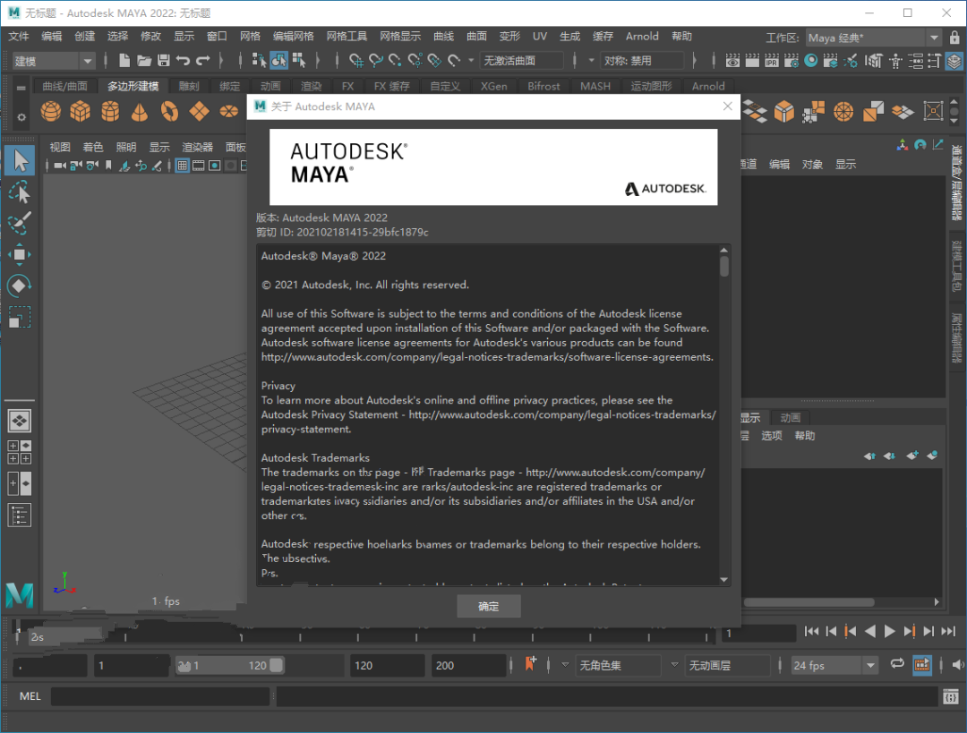Image resolution: width=967 pixels, height=733 pixels.
Task: Open the 动画 layer tab
Action: point(790,417)
